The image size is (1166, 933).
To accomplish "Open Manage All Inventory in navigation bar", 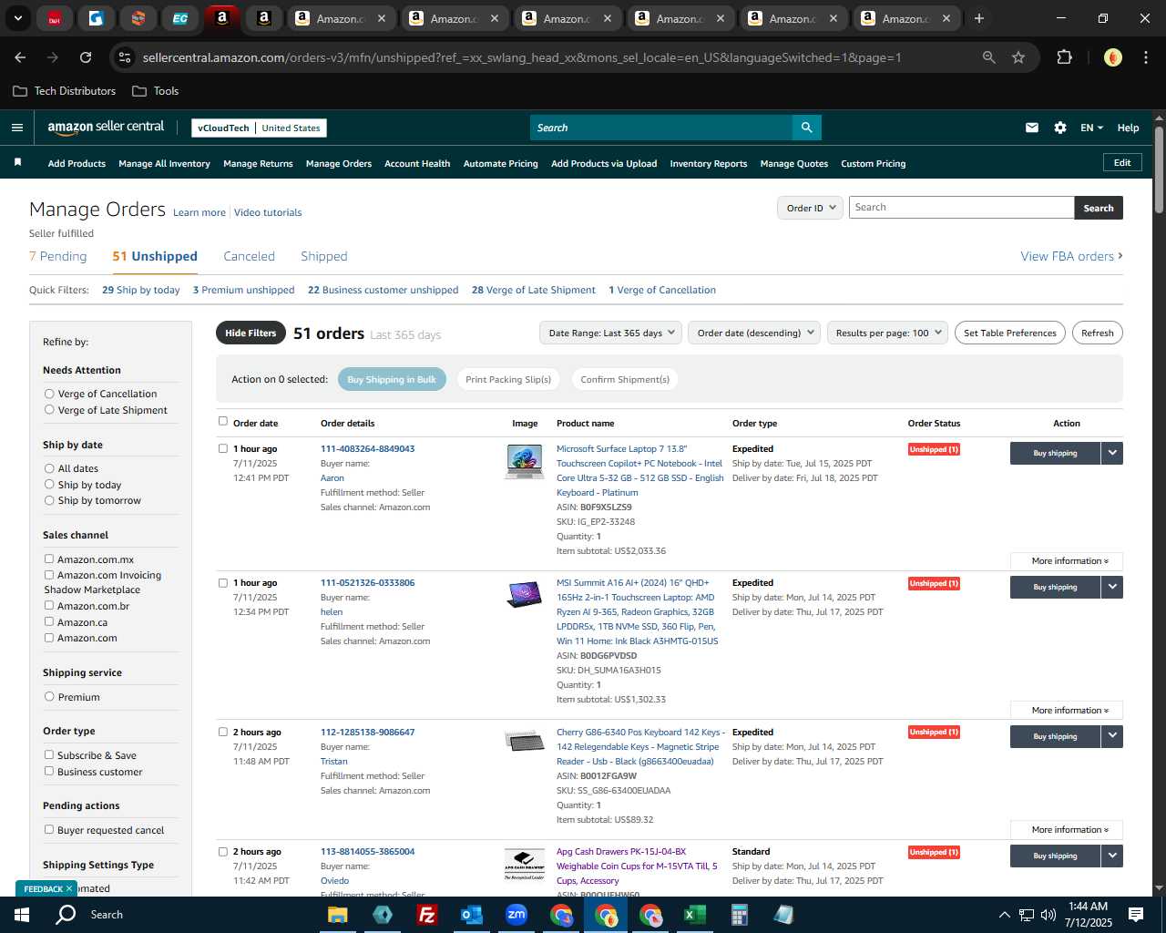I will (164, 163).
